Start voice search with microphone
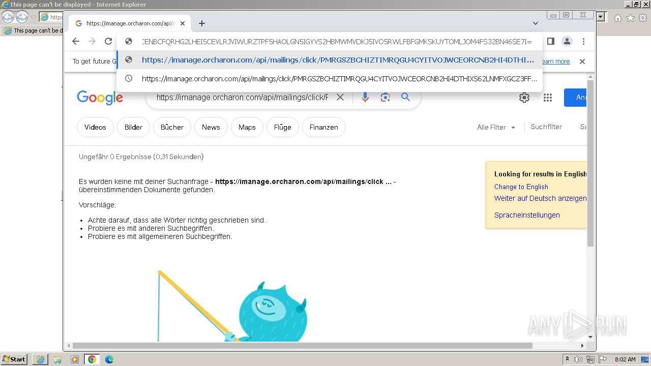Screen dimensions: 651x366 [365, 97]
